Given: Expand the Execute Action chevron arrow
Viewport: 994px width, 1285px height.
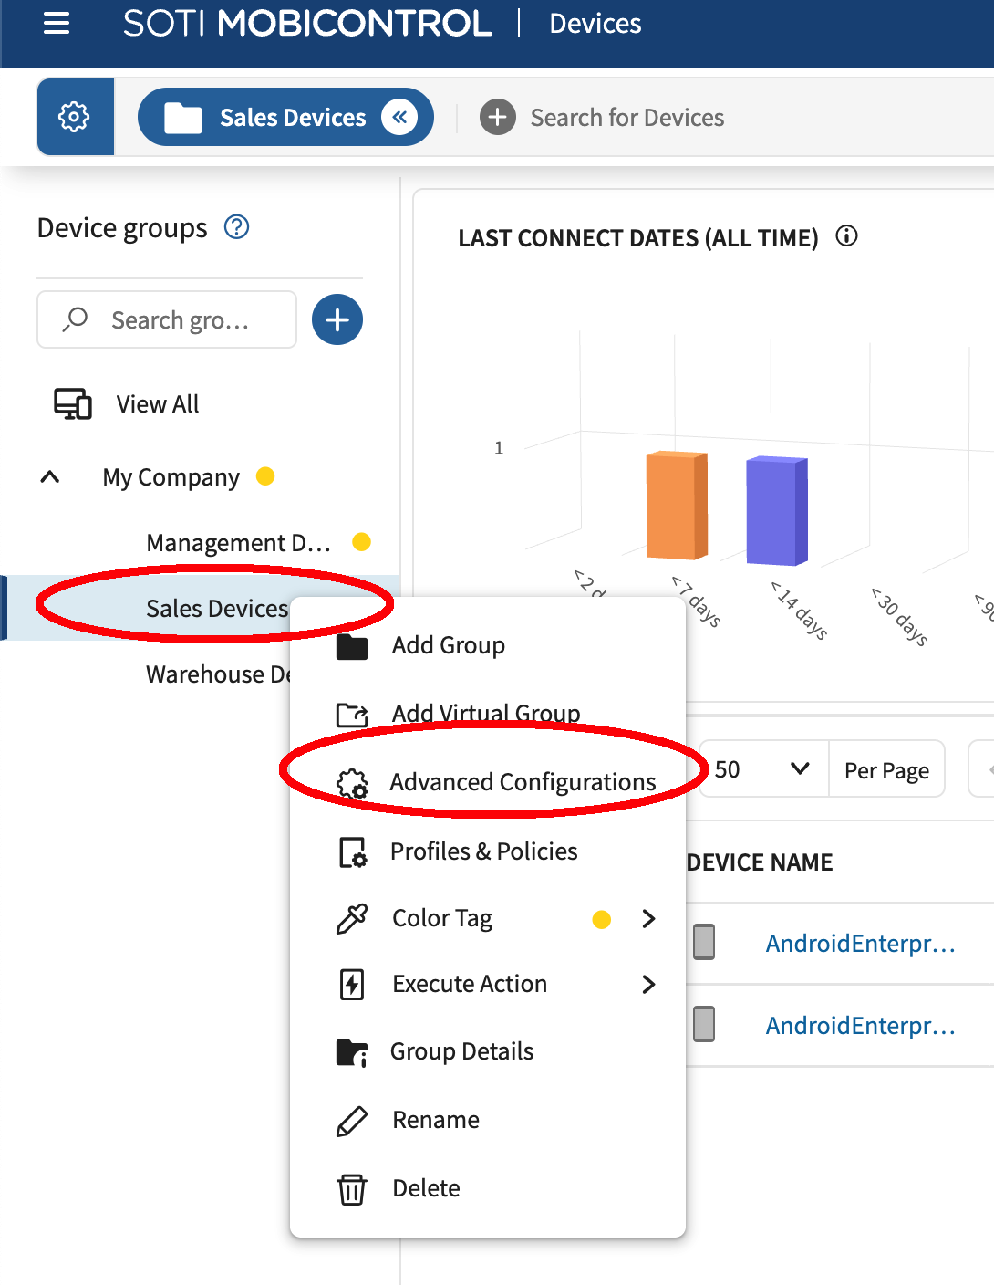Looking at the screenshot, I should [648, 984].
